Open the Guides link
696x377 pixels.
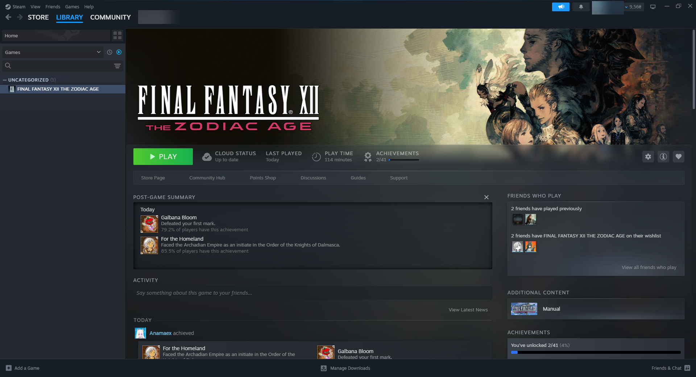(358, 178)
